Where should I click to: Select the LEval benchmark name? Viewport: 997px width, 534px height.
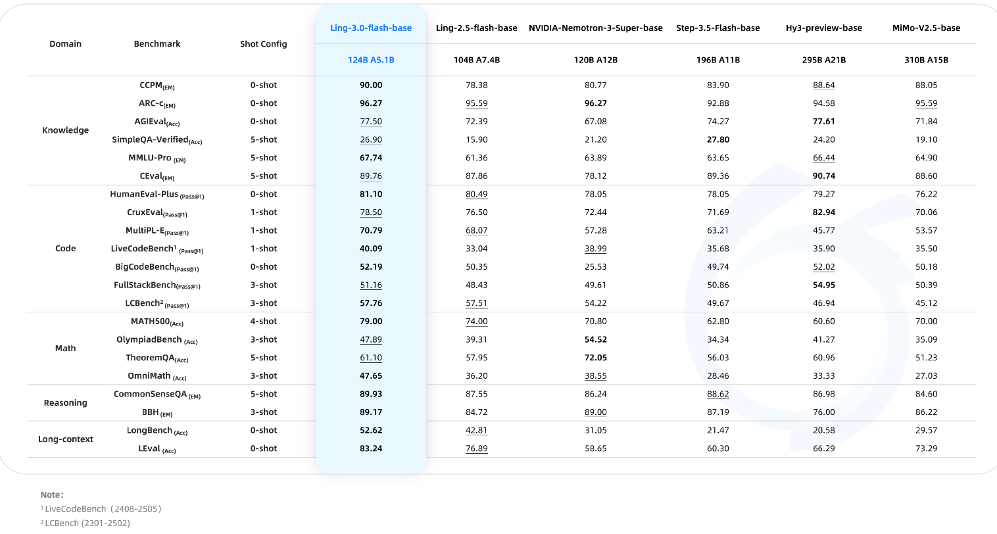tap(157, 449)
